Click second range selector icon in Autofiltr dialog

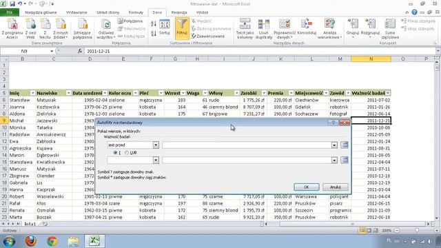click(345, 160)
